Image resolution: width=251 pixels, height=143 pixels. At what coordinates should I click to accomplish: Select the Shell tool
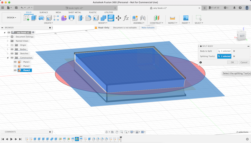pos(96,18)
